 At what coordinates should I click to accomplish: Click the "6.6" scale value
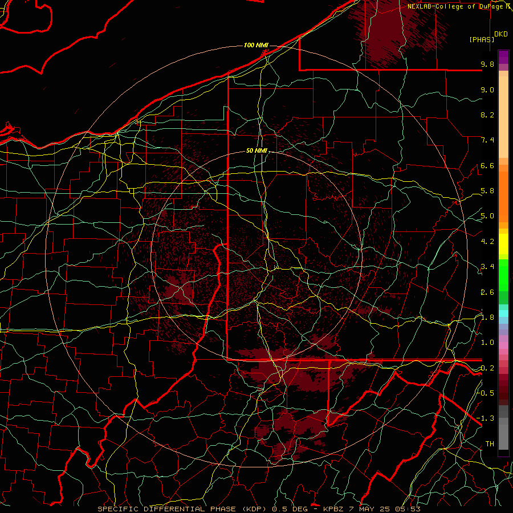(487, 165)
